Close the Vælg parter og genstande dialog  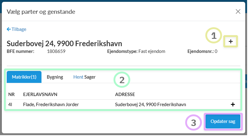(238, 12)
